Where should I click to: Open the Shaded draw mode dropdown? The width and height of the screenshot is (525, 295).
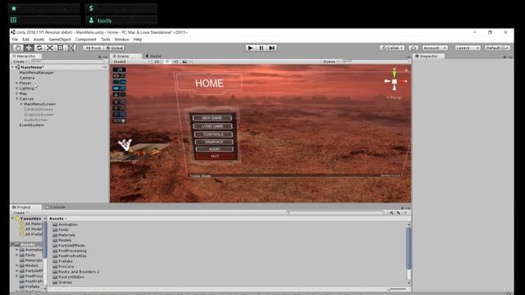coord(131,61)
